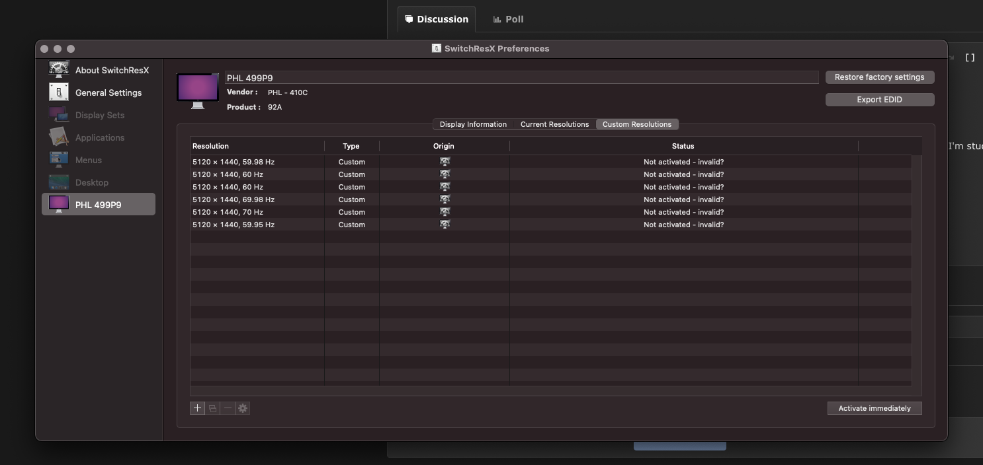Click Export EDID button
983x465 pixels.
pyautogui.click(x=880, y=100)
